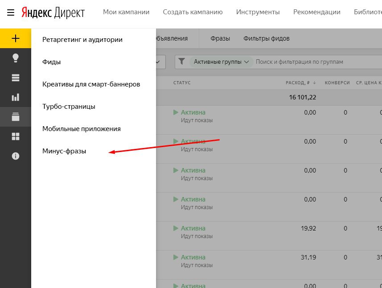Viewport: 382px width, 288px height.
Task: Click the total expense 16 101,22
Action: coord(302,97)
